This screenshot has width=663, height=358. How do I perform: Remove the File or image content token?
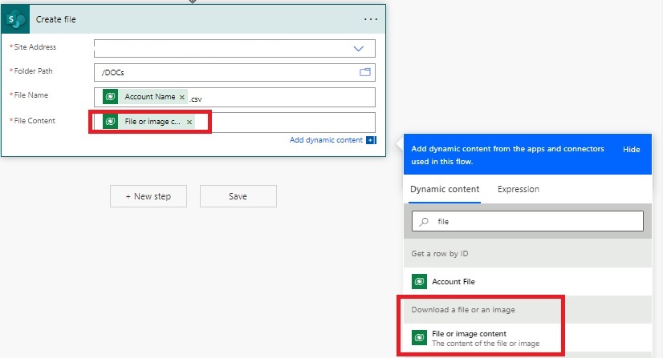(x=189, y=122)
